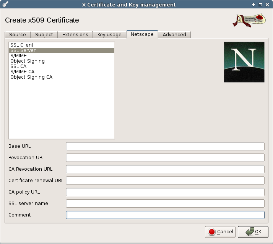
Task: Click the CA Revocation URL field
Action: click(165, 169)
